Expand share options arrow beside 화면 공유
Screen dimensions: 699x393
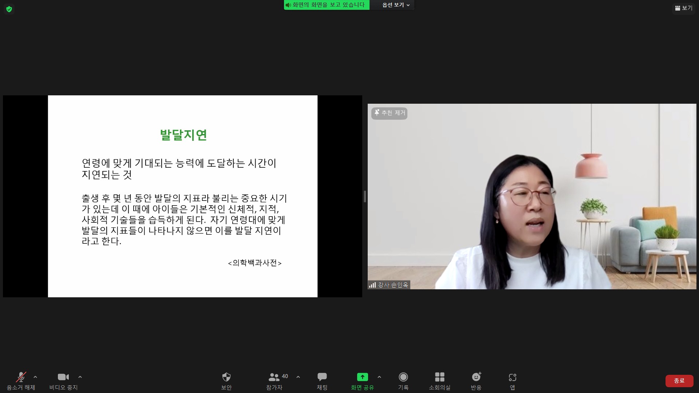click(x=379, y=377)
